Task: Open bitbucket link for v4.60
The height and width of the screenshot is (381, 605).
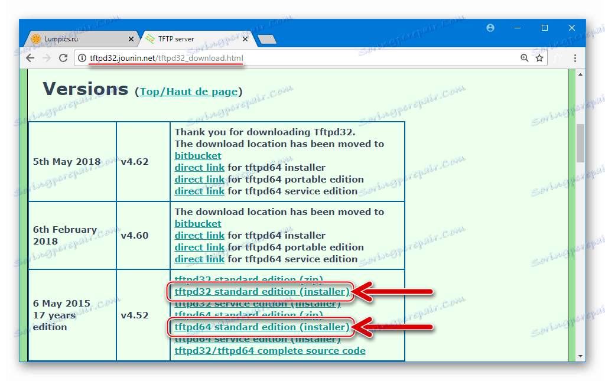Action: (x=197, y=224)
